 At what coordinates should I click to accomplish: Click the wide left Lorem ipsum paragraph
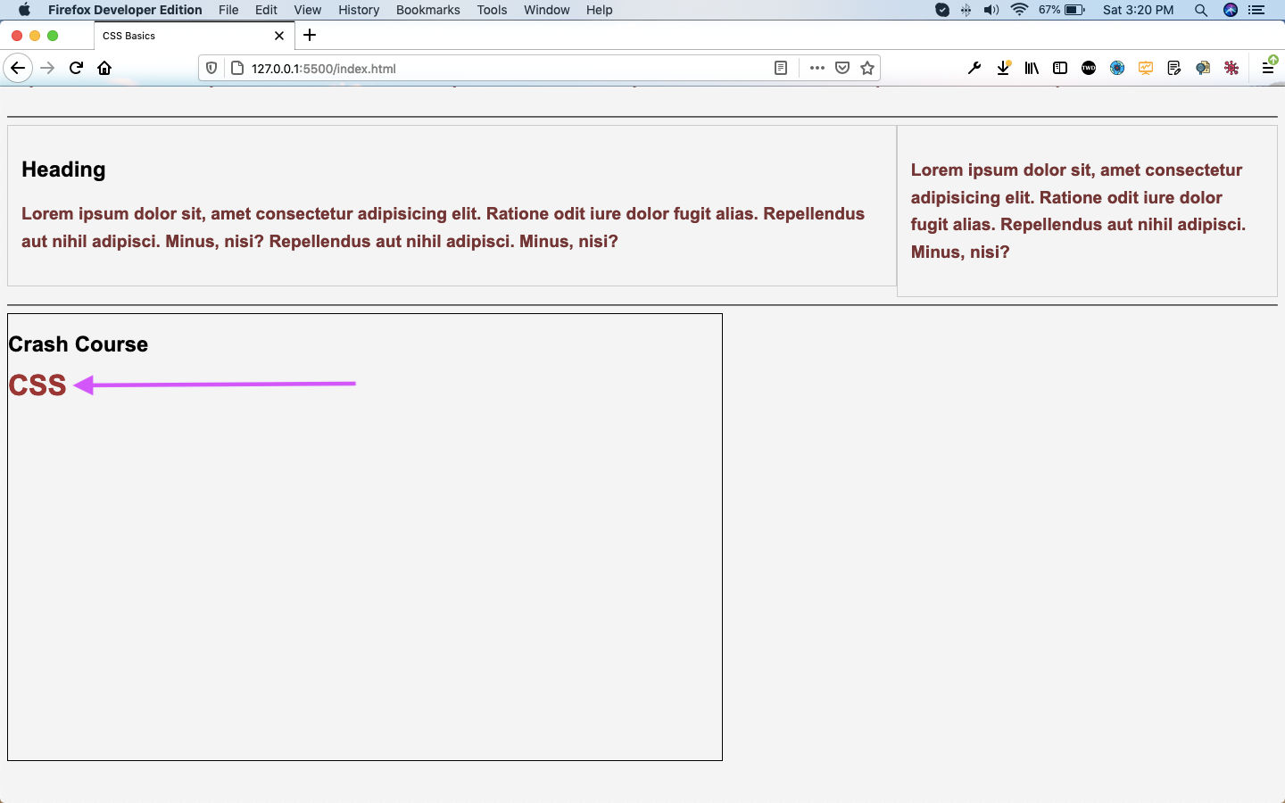pos(444,228)
